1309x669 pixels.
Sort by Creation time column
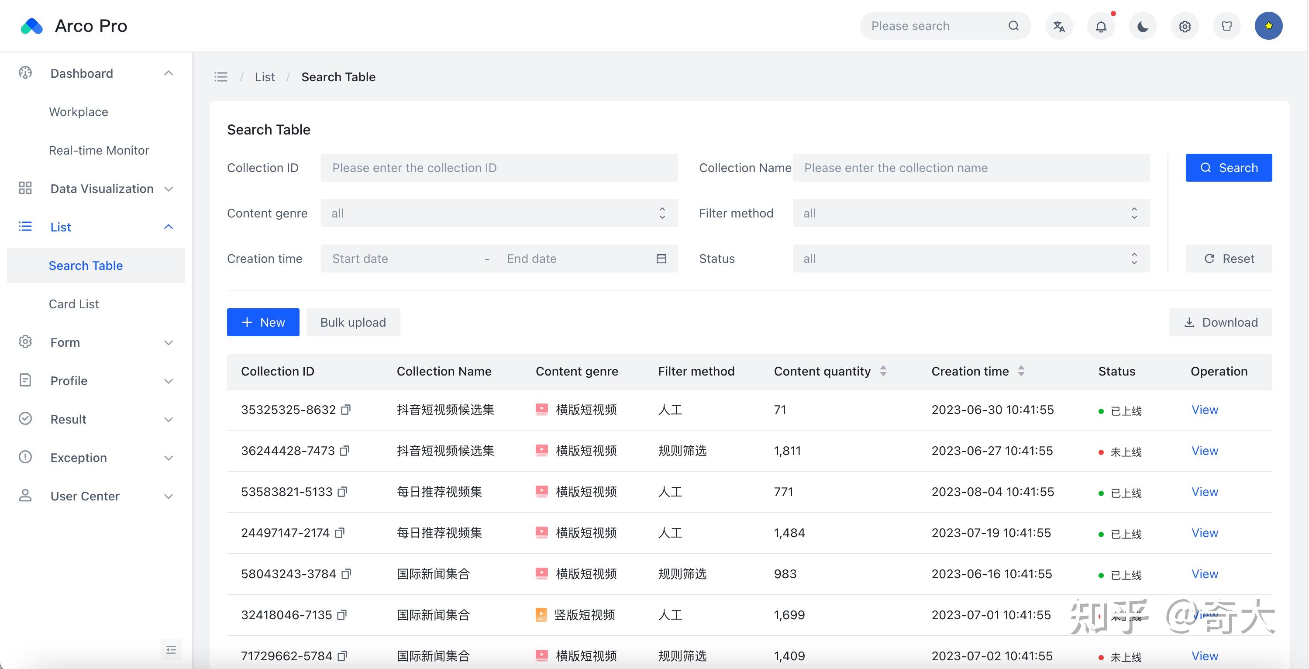(x=1021, y=371)
